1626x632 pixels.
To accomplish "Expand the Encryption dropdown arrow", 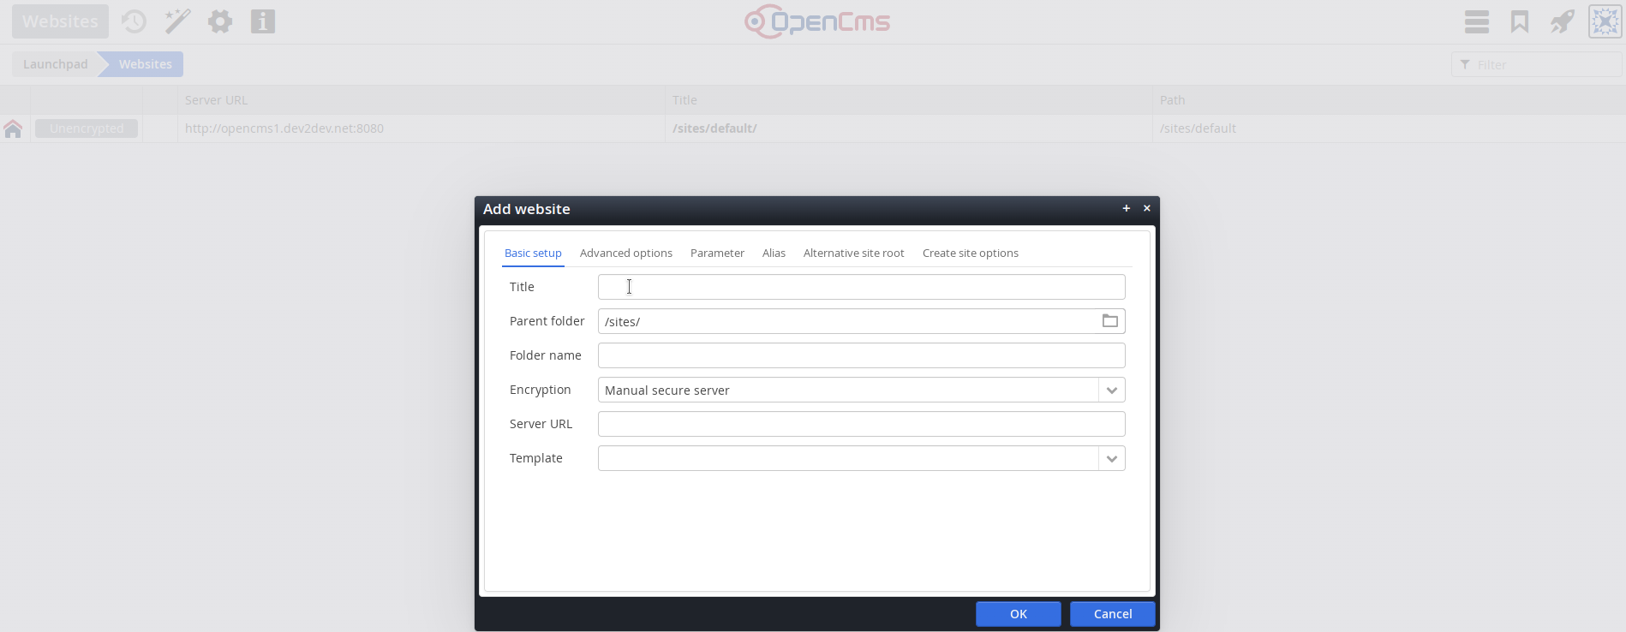I will coord(1111,391).
